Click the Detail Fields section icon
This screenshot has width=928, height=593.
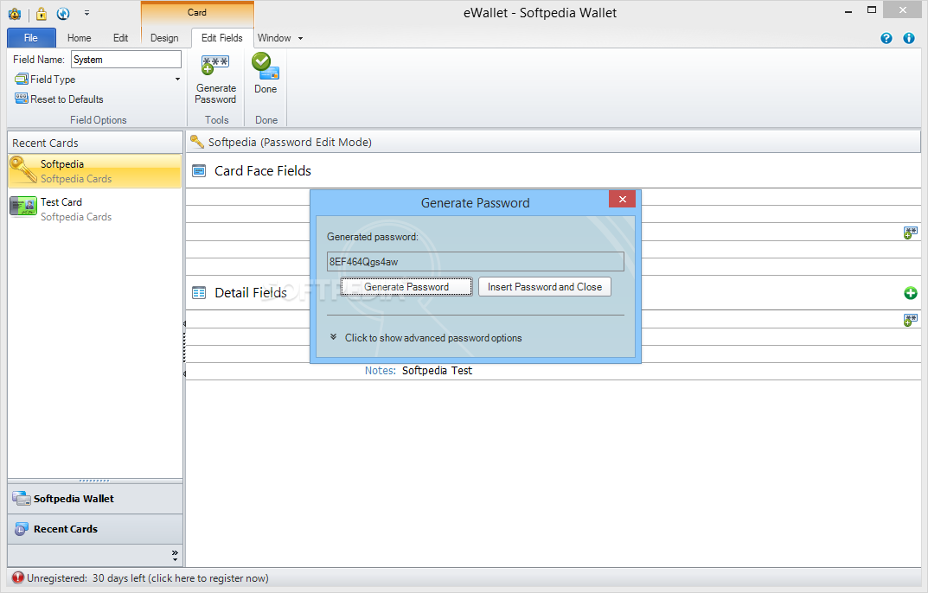200,293
